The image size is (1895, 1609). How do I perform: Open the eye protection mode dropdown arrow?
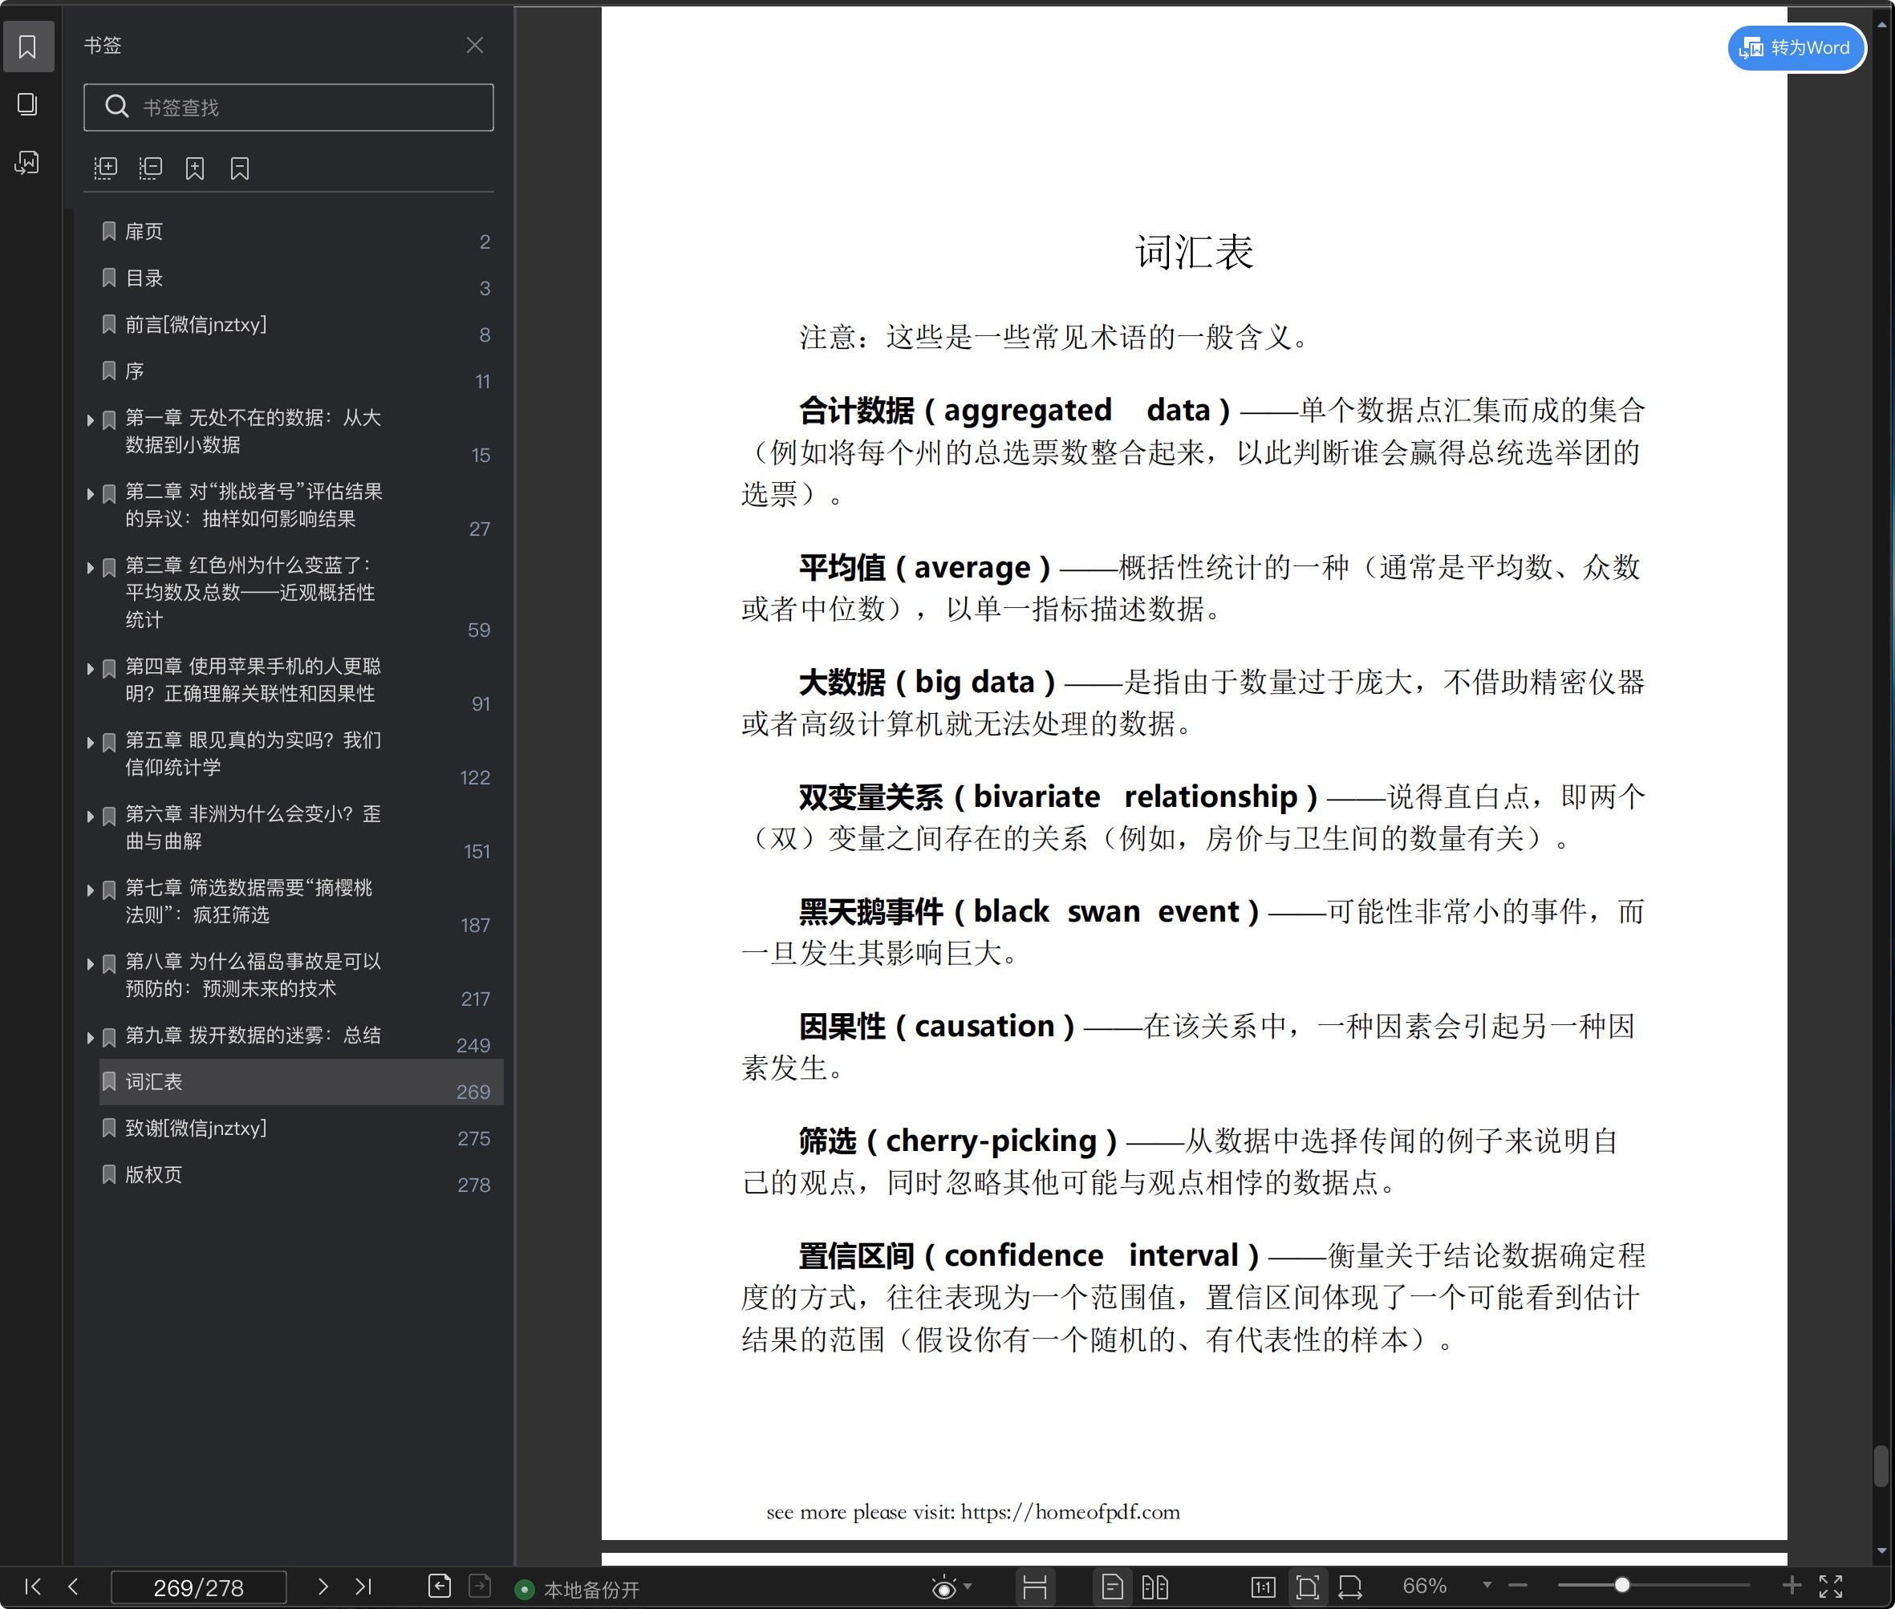point(967,1587)
